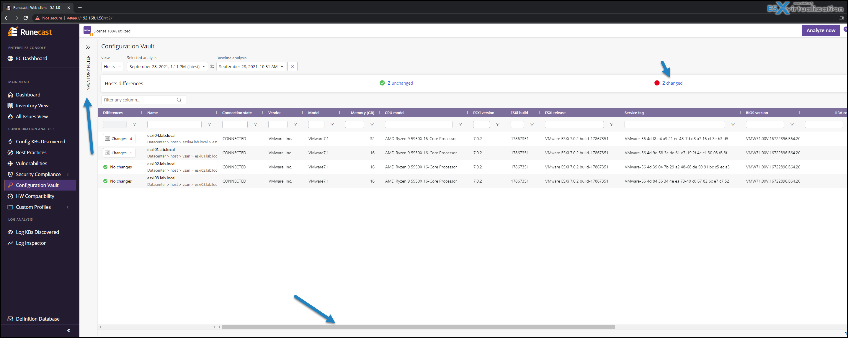Select host esxi02.lab.local
This screenshot has height=338, width=848.
point(161,164)
